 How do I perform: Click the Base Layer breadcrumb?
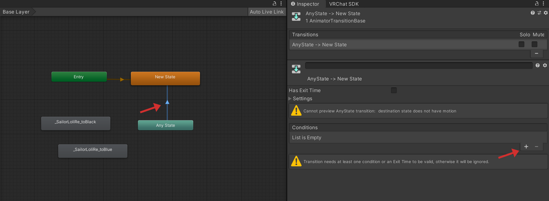pyautogui.click(x=16, y=12)
